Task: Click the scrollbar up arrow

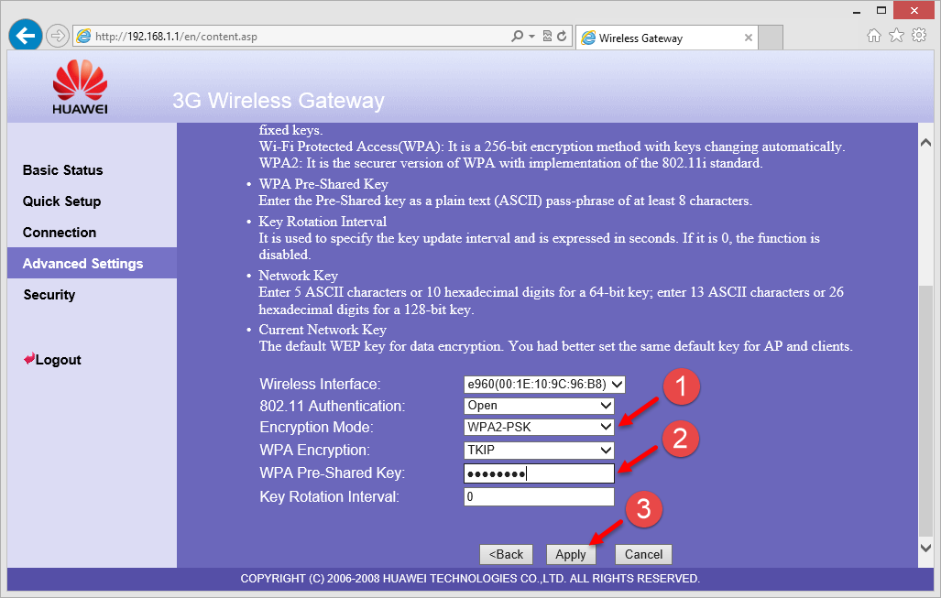Action: click(x=925, y=143)
